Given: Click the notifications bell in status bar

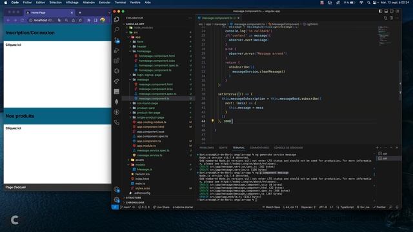Looking at the screenshot, I should tap(397, 208).
